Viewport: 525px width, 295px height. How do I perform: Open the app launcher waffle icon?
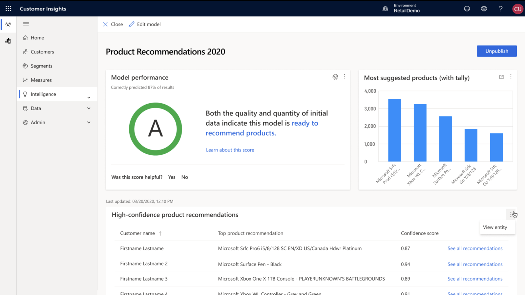9,9
